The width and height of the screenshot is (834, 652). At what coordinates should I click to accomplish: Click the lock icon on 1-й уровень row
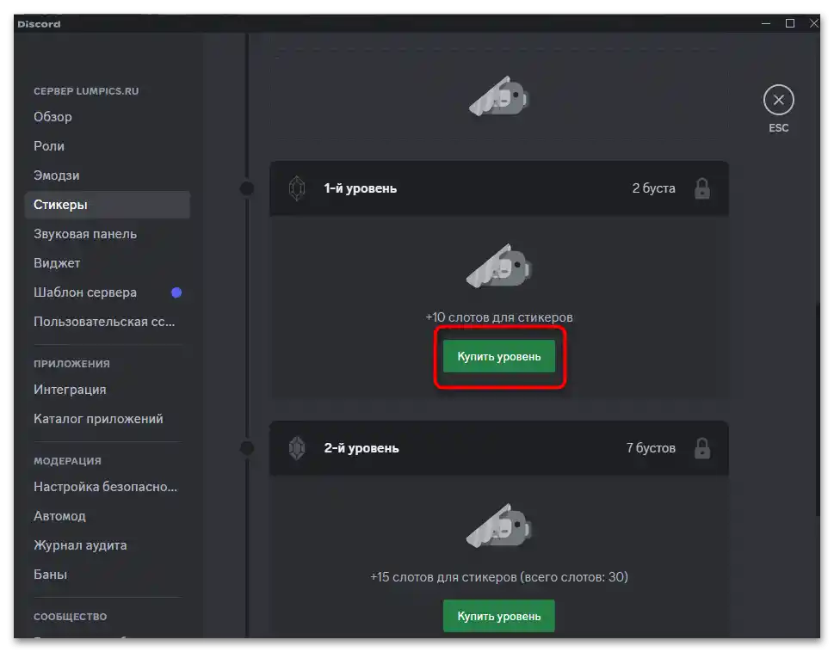coord(702,188)
